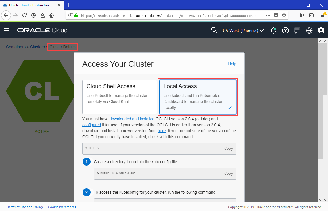This screenshot has width=328, height=211.
Task: Open the Oracle Cloud navigation hamburger menu
Action: click(x=7, y=31)
